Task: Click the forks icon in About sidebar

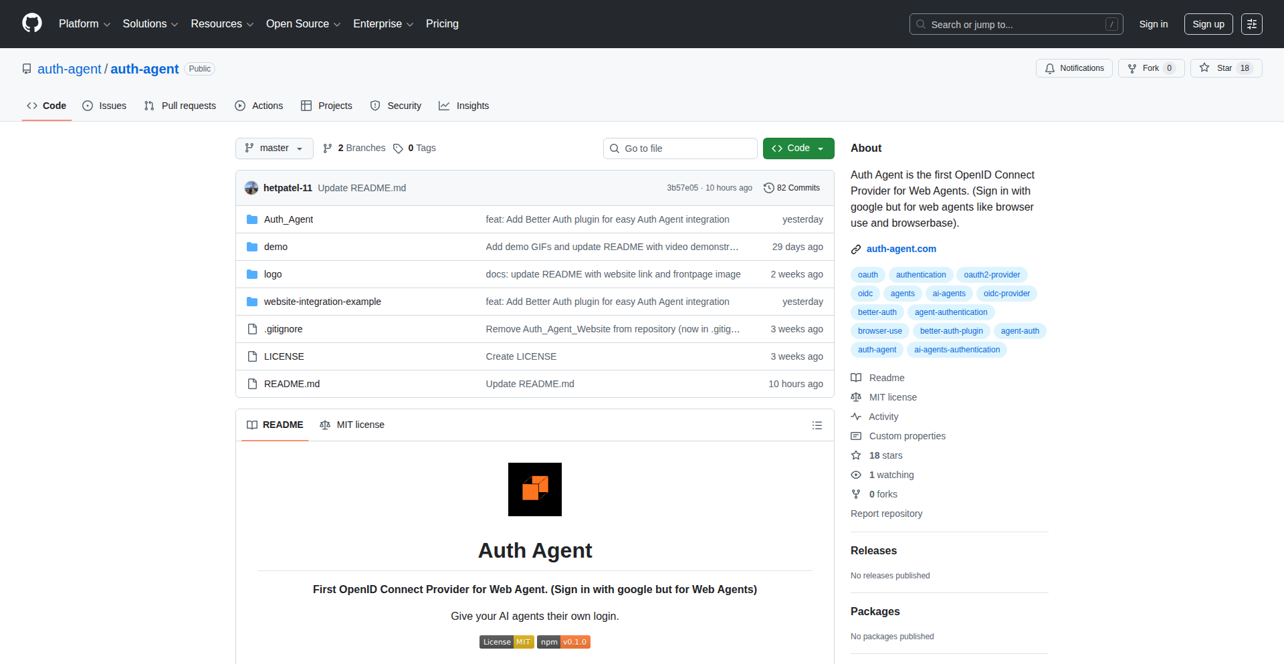Action: (x=856, y=494)
